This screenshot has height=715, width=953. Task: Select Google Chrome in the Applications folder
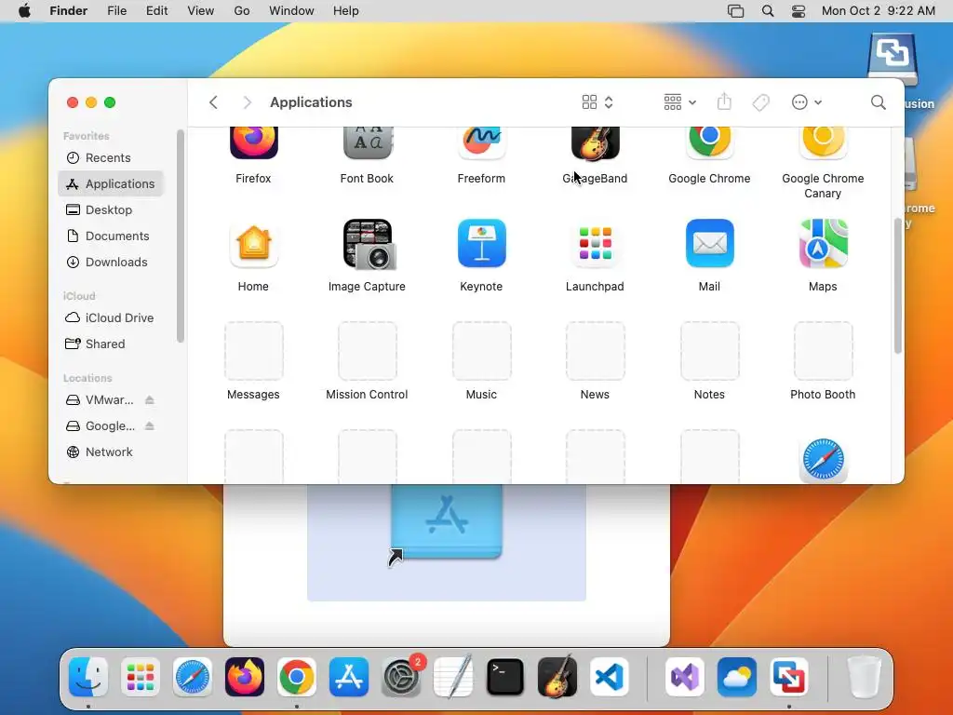[709, 143]
